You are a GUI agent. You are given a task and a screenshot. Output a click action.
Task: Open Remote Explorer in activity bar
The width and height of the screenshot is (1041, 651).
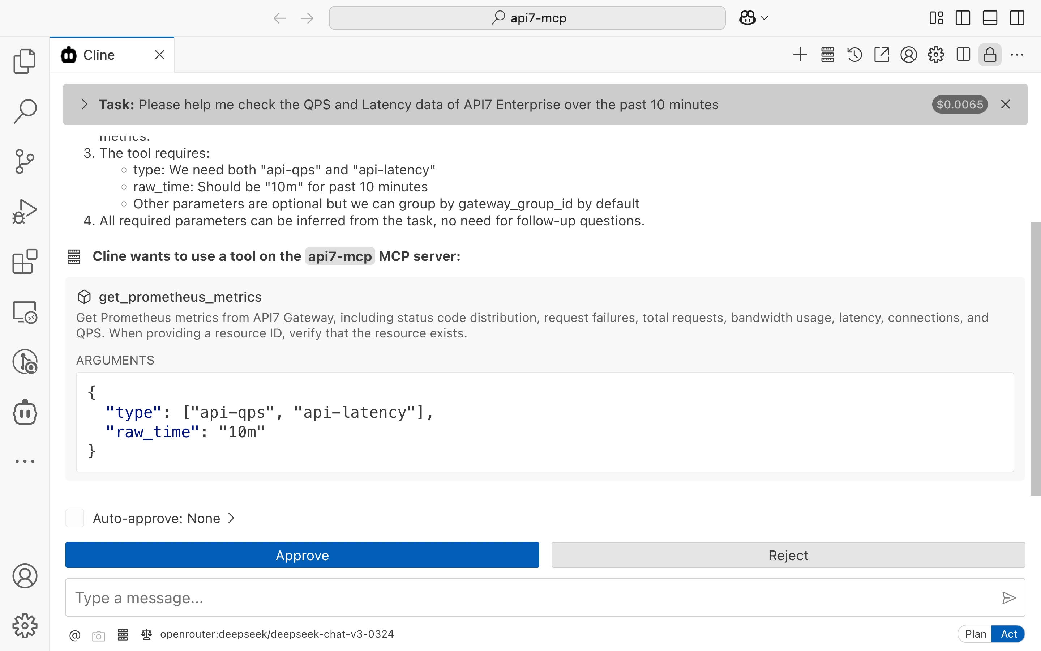pos(25,312)
